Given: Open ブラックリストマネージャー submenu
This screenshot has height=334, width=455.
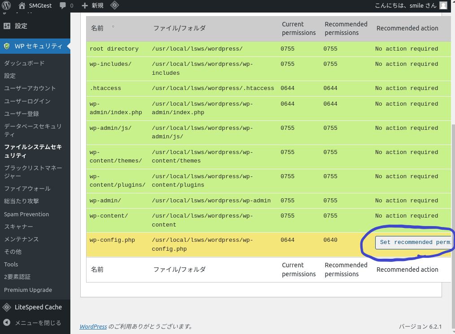Looking at the screenshot, I should (33, 172).
